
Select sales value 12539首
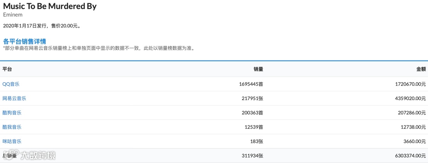(254, 127)
